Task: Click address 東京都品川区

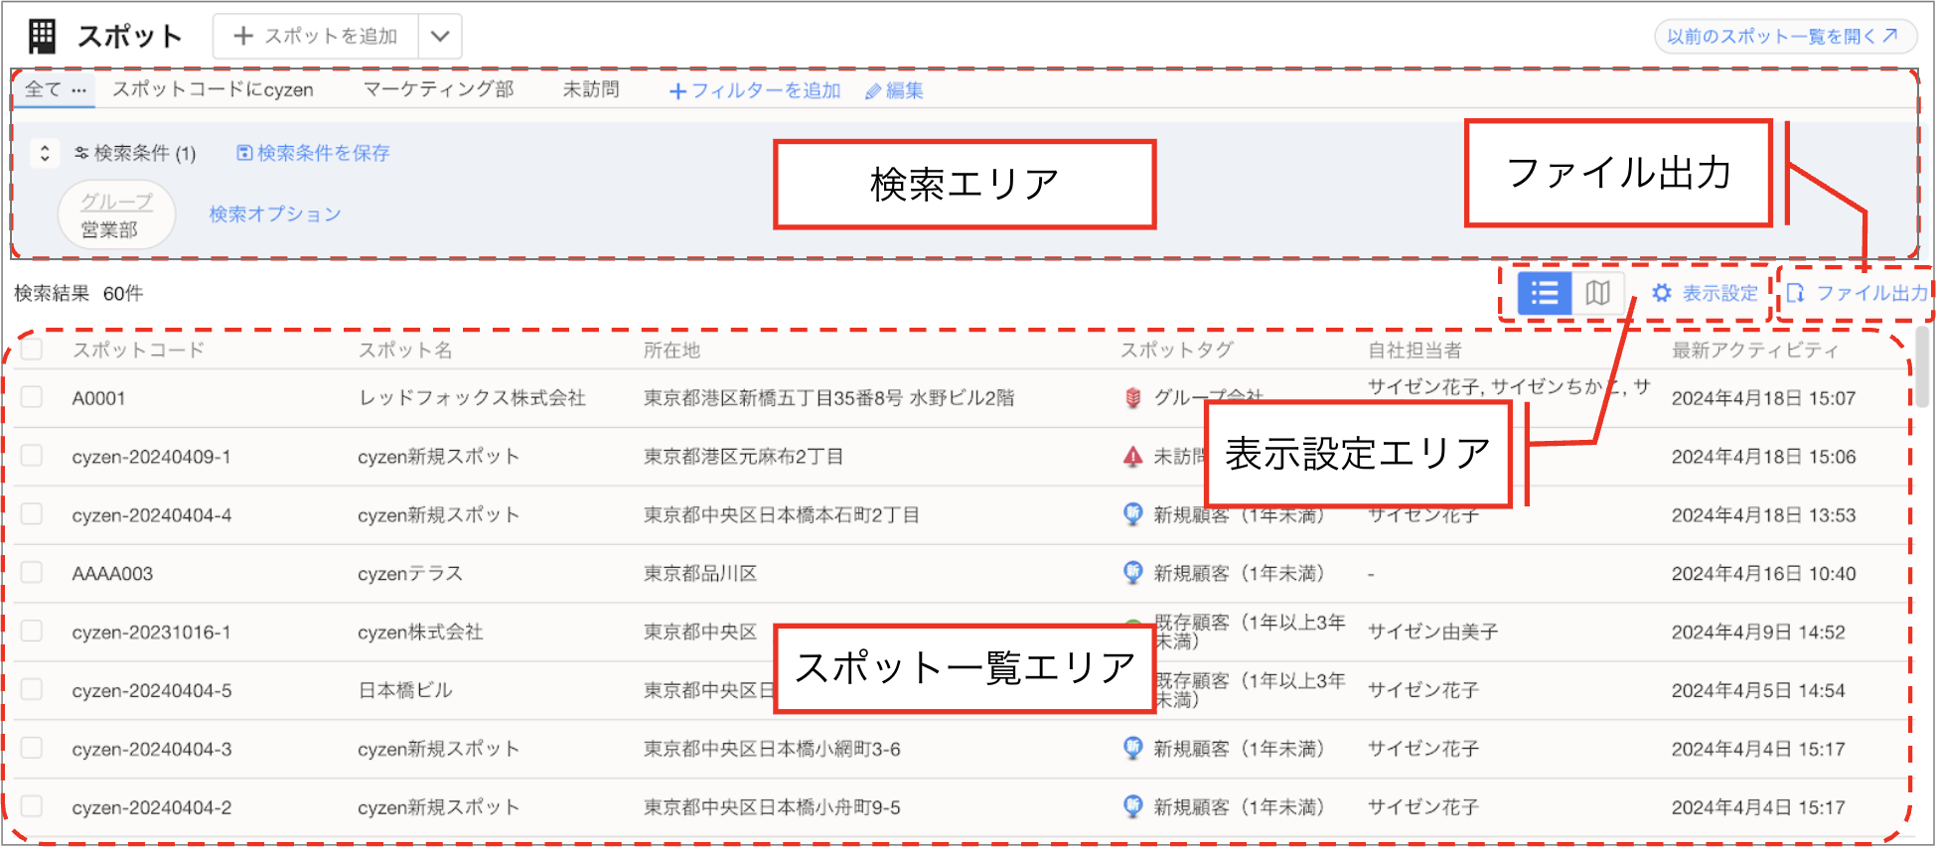Action: click(700, 573)
